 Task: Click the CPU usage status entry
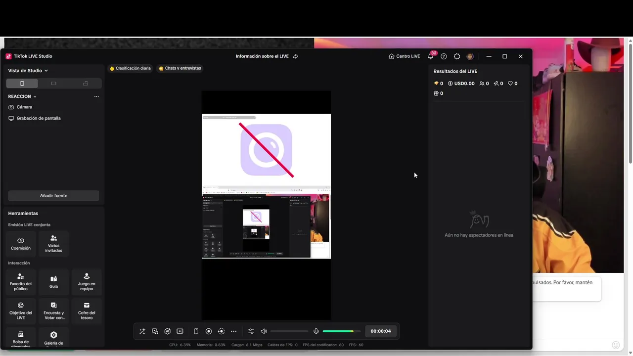180,345
